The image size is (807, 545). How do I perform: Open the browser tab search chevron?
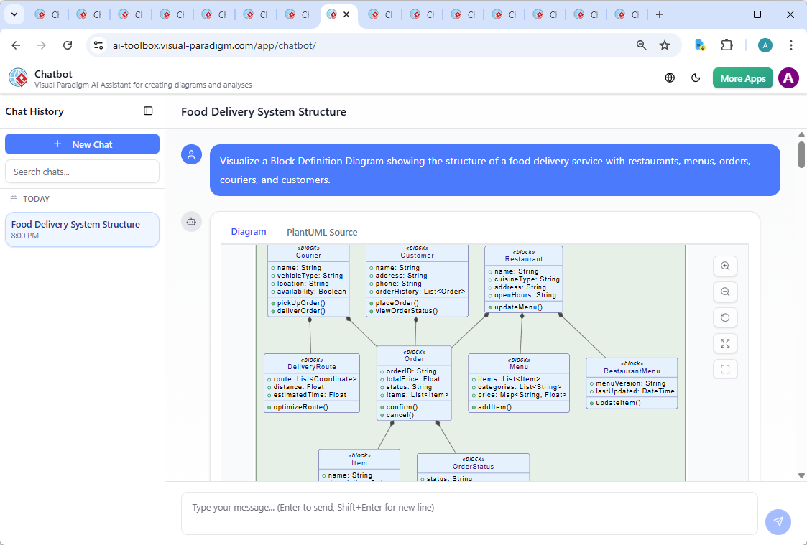[x=14, y=14]
